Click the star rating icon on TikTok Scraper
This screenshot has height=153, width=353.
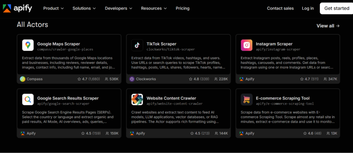[190, 79]
